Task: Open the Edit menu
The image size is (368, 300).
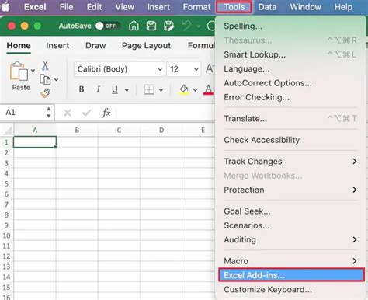Action: 94,7
